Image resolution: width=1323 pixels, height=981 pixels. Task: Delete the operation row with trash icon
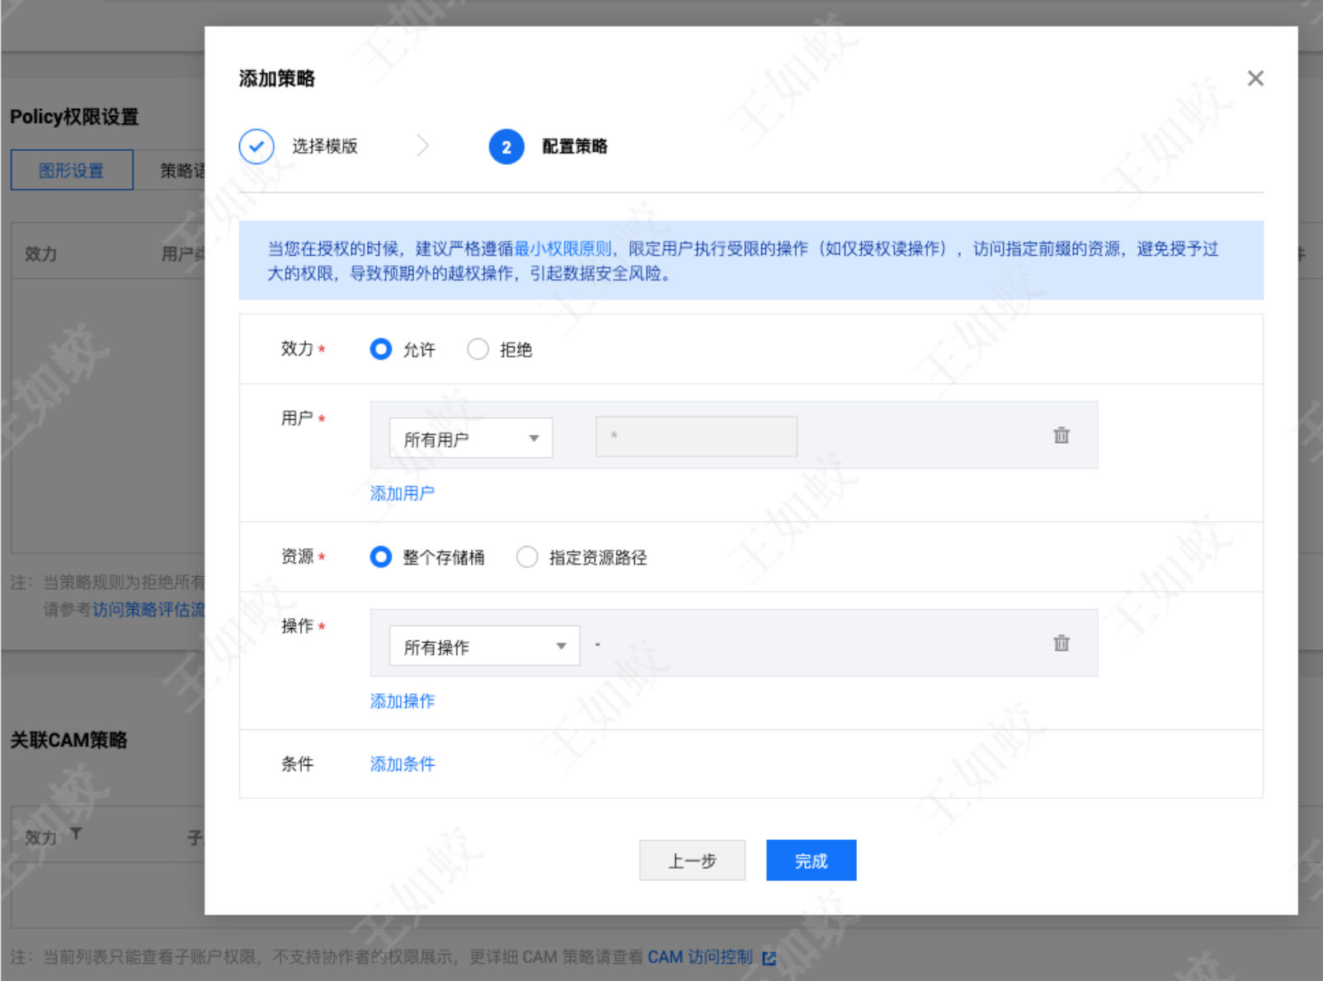click(x=1061, y=644)
